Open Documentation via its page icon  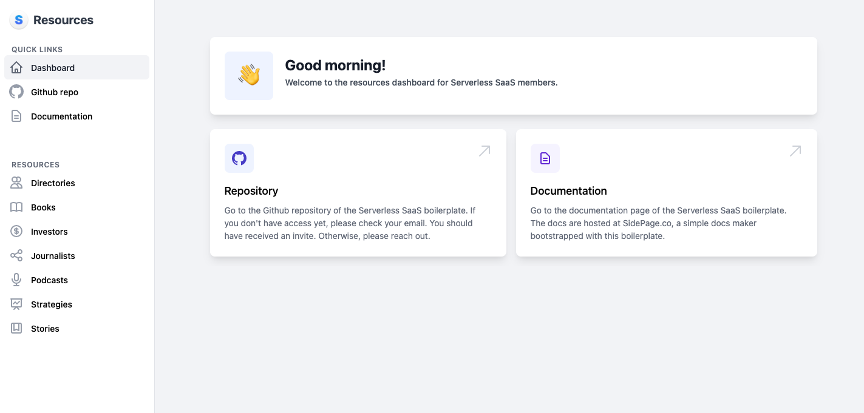click(16, 116)
